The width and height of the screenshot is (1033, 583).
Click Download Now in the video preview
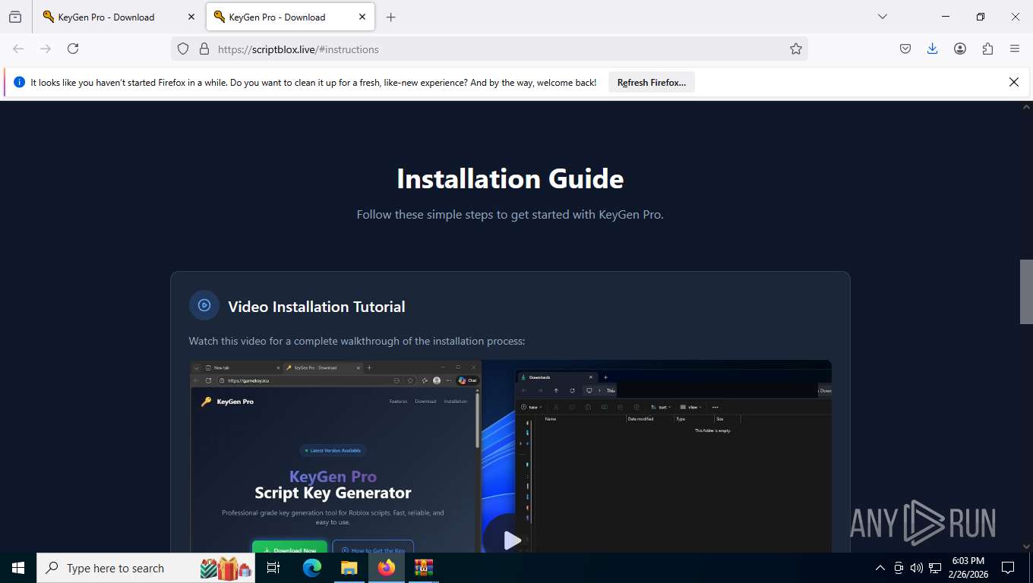289,548
